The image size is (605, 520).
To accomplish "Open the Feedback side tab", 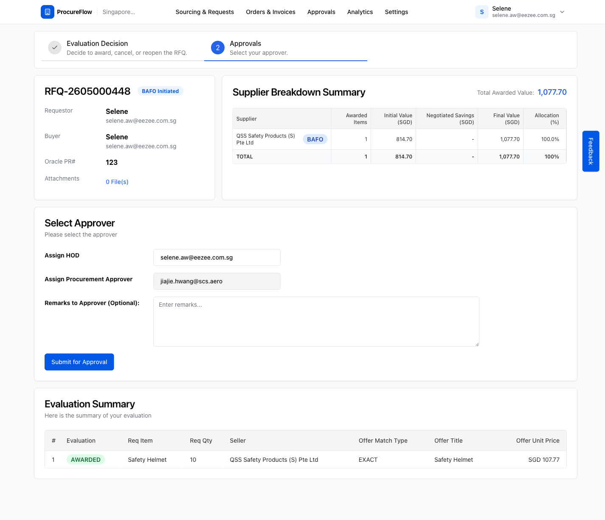I will [x=591, y=151].
